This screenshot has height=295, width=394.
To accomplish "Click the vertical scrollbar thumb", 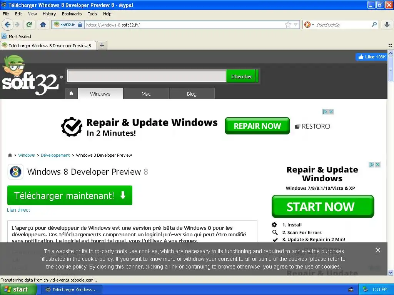I will [391, 69].
